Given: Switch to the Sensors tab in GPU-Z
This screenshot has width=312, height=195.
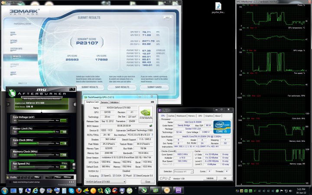Looking at the screenshot, I should click(104, 102).
